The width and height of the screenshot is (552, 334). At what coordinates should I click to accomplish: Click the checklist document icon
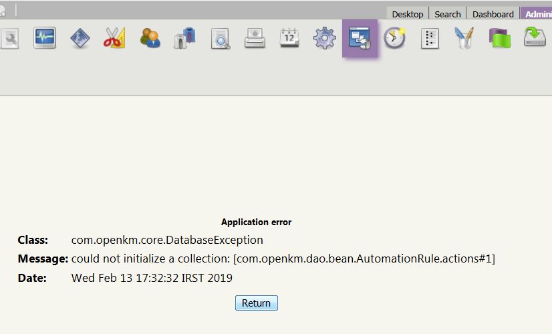click(x=430, y=38)
